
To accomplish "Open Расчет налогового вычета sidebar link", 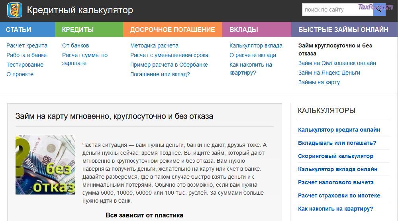I will pos(336,182).
